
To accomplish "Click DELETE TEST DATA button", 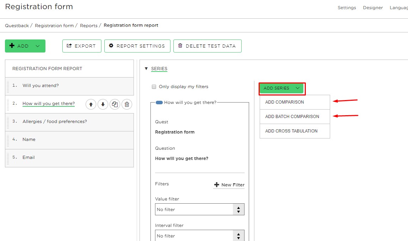I will coord(208,46).
